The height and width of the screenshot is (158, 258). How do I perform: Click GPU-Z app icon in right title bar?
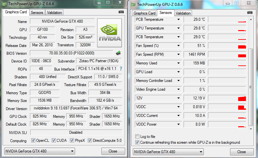click(x=133, y=5)
